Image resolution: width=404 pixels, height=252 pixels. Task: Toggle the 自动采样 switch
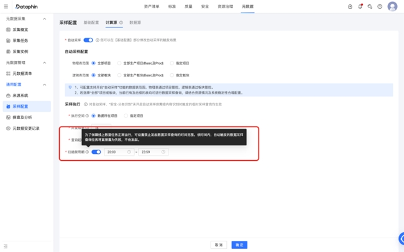point(88,40)
